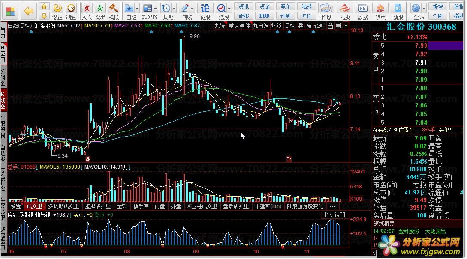Open the 首页 side tab
Viewport: 467px width, 259px height.
(3, 33)
